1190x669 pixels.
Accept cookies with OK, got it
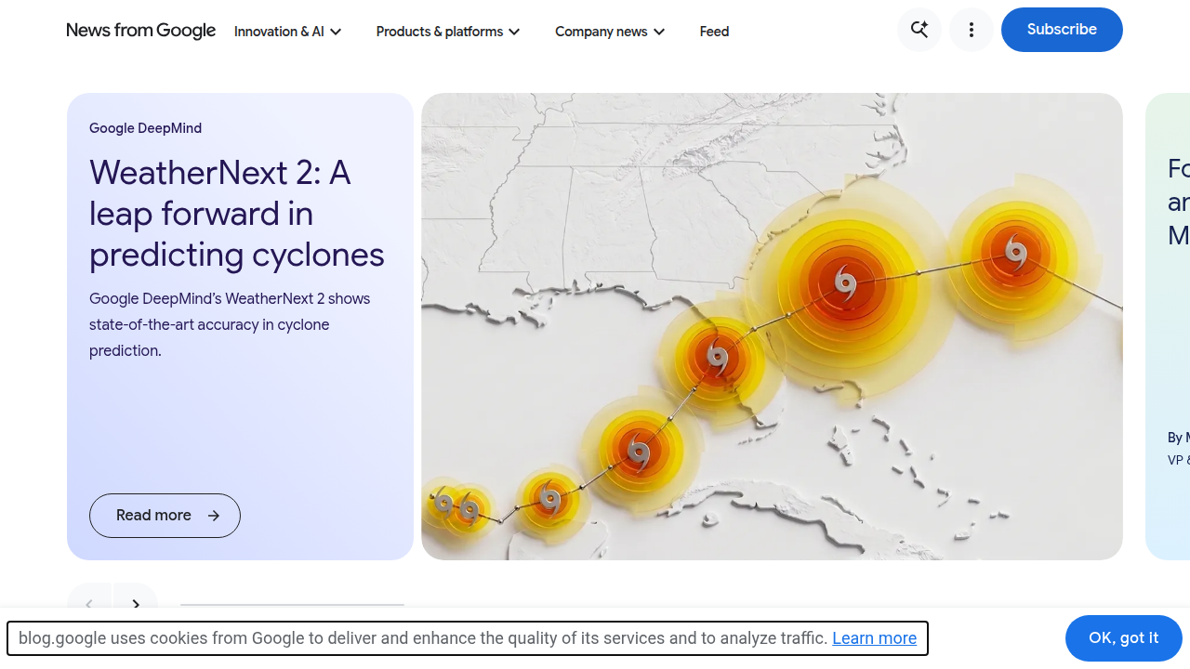coord(1124,638)
